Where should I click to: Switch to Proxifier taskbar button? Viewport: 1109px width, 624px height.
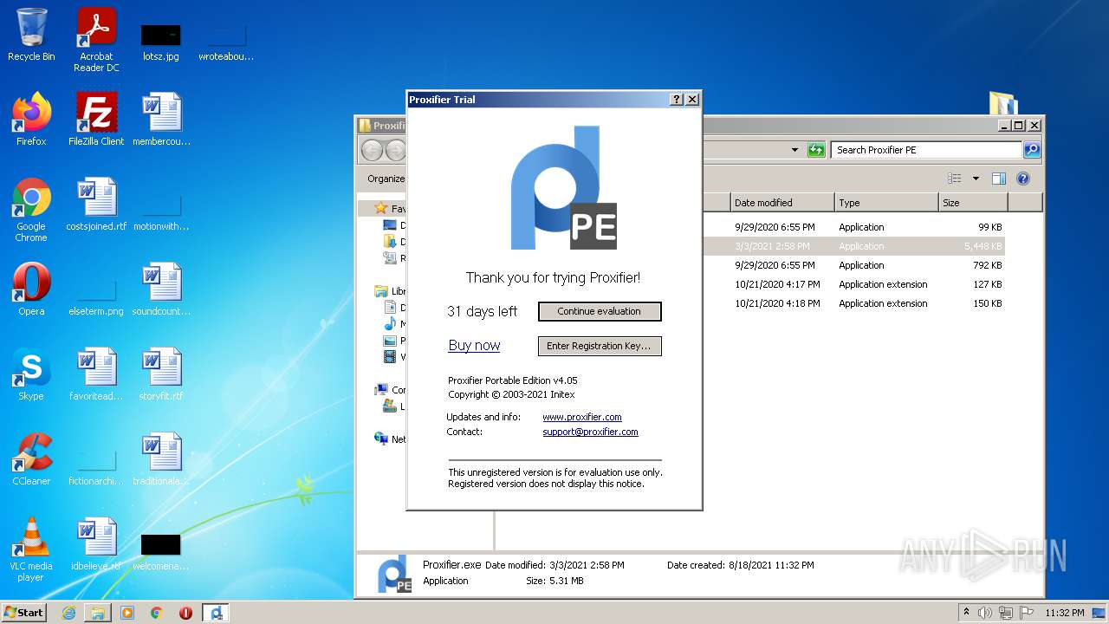point(216,613)
